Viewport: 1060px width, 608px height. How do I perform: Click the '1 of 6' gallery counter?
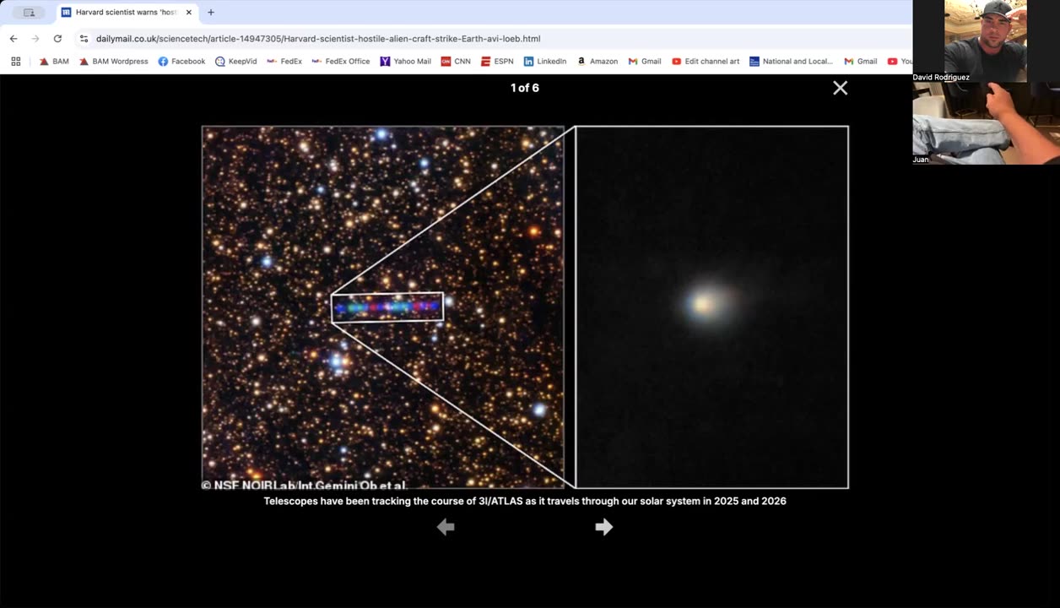pyautogui.click(x=525, y=88)
